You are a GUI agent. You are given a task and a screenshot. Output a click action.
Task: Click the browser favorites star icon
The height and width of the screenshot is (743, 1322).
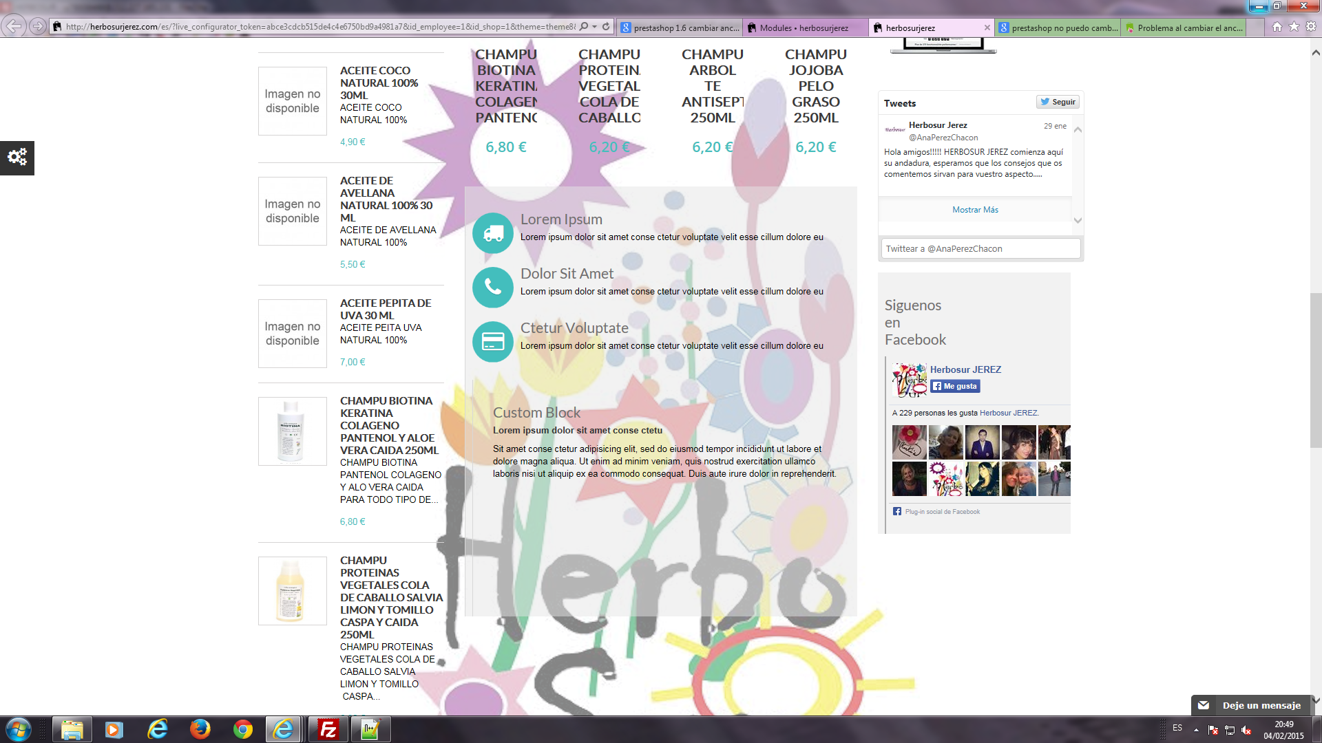pos(1294,27)
